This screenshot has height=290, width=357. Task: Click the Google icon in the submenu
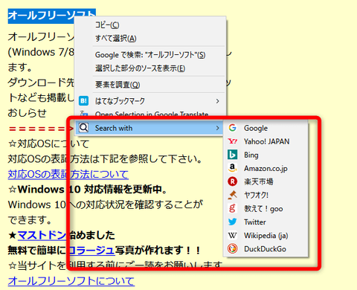[232, 128]
